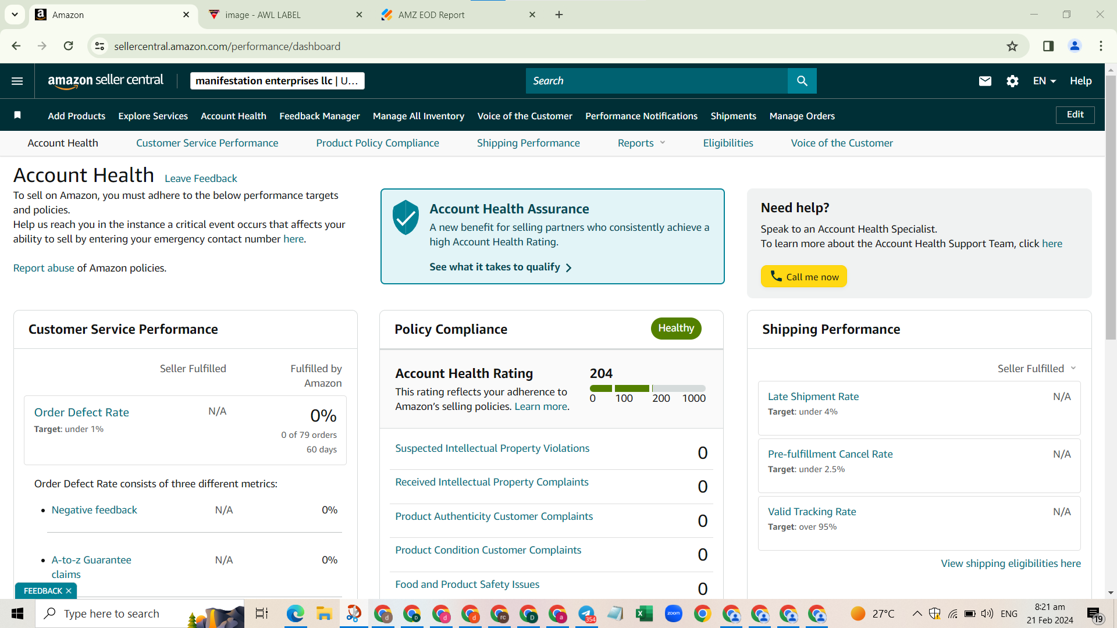This screenshot has width=1117, height=628.
Task: Open Suspected Intellectual Property Violations link
Action: pyautogui.click(x=492, y=448)
